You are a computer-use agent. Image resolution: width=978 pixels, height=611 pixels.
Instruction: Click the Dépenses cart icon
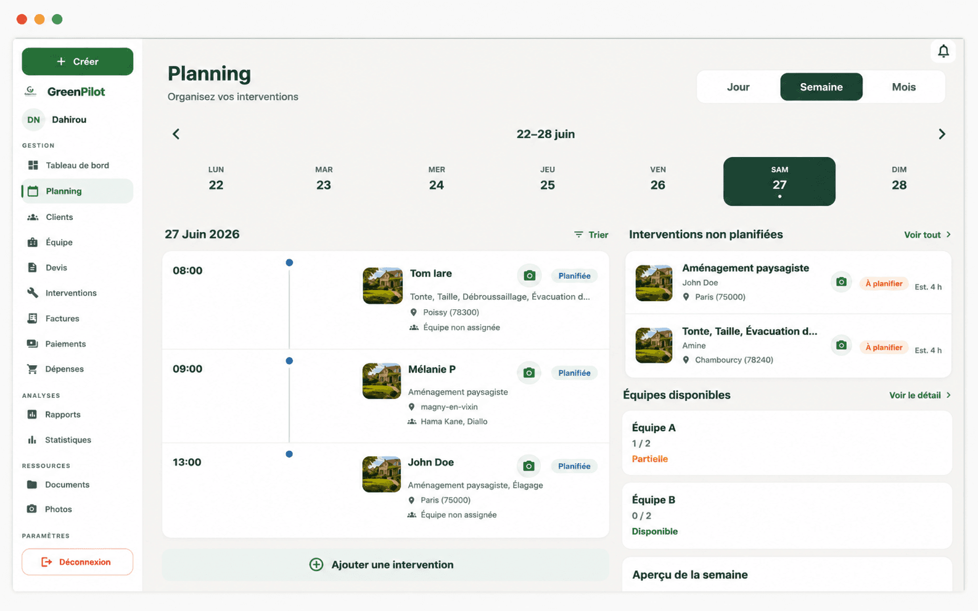pos(32,369)
